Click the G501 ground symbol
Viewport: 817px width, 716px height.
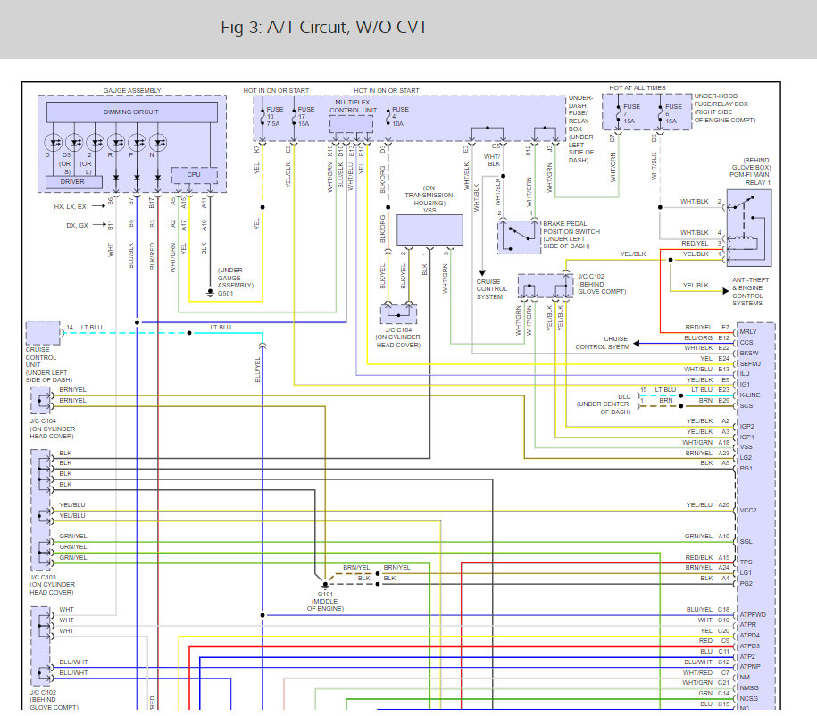pyautogui.click(x=210, y=293)
